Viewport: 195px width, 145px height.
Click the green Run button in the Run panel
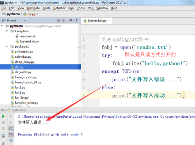point(4,116)
